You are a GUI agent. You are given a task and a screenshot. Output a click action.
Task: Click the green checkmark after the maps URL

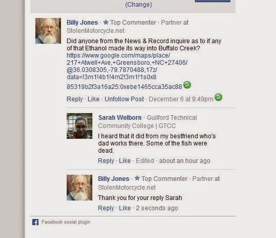pos(187,85)
